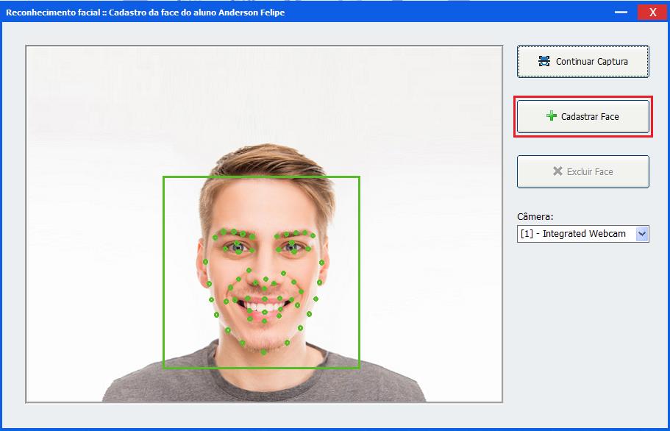670x431 pixels.
Task: Click the Continuar Captura button
Action: 582,62
